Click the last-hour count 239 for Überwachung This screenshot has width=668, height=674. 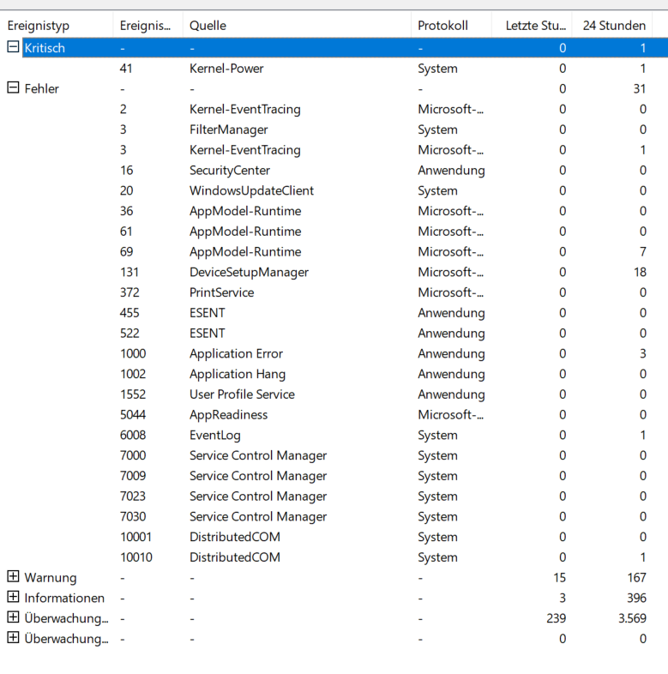(557, 618)
